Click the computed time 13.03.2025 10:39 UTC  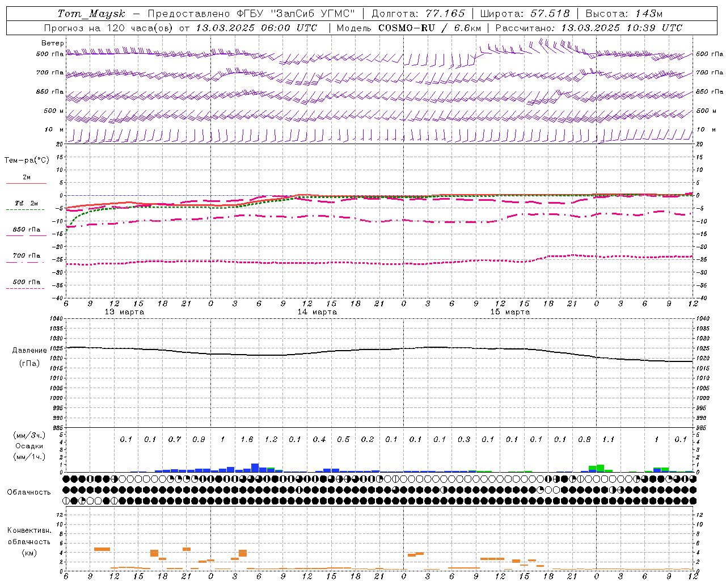point(622,28)
